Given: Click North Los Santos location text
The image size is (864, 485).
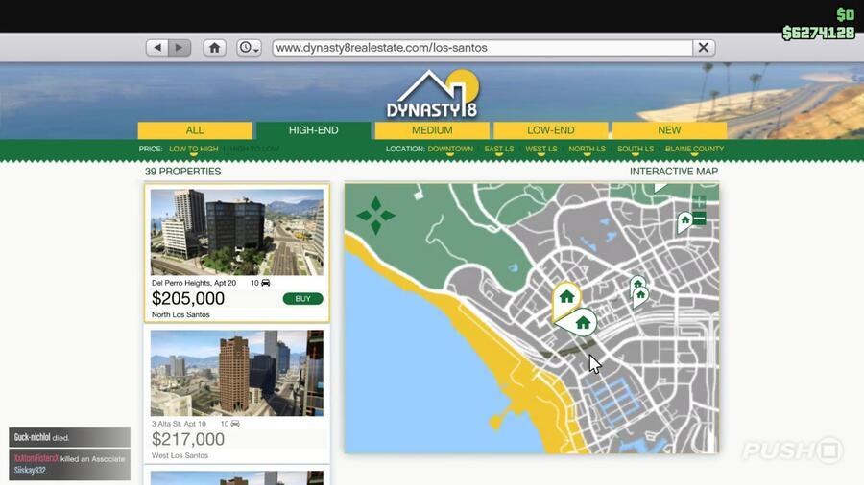Looking at the screenshot, I should (x=180, y=314).
